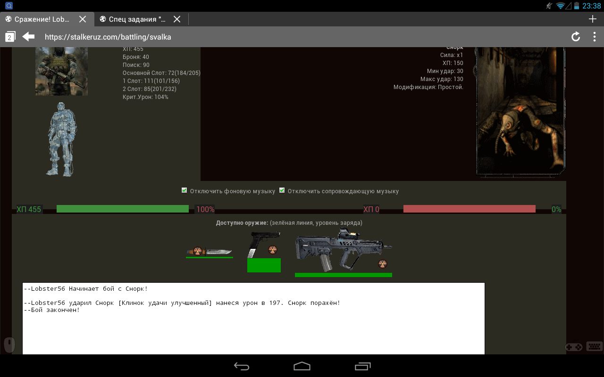Image resolution: width=604 pixels, height=377 pixels.
Task: Close the Спец задания tab
Action: click(177, 19)
